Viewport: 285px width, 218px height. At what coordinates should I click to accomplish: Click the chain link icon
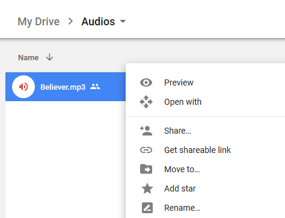coord(146,150)
